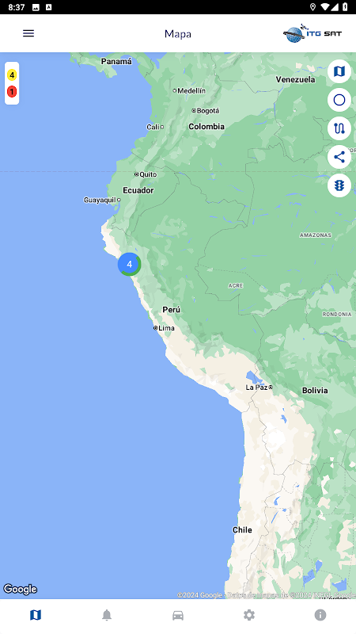Image resolution: width=356 pixels, height=634 pixels.
Task: Tap the Google logo on map
Action: pyautogui.click(x=21, y=589)
